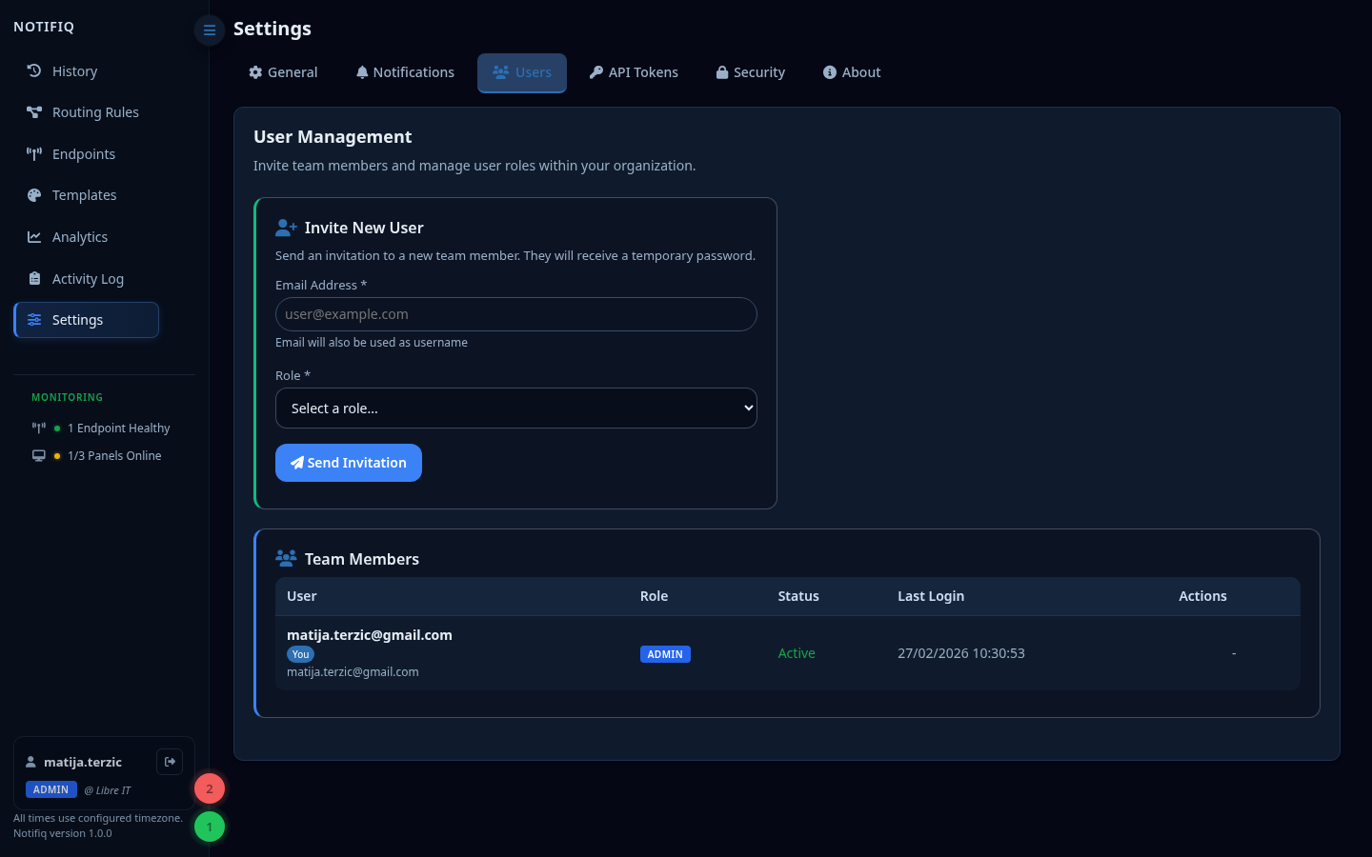Click the Active status in team table
Image resolution: width=1372 pixels, height=857 pixels.
coord(797,653)
